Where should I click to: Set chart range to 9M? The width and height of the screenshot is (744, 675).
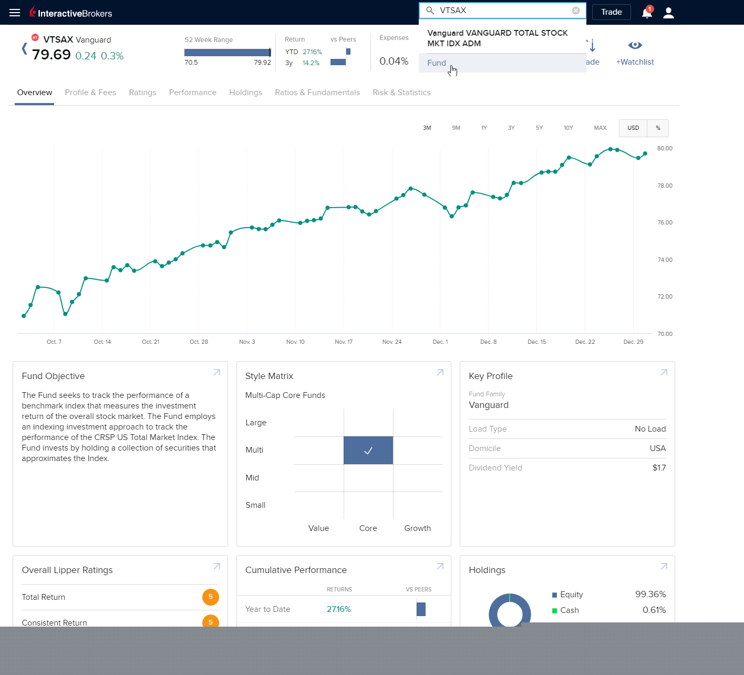(x=456, y=128)
